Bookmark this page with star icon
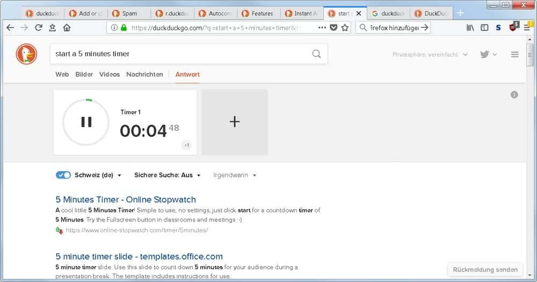The height and width of the screenshot is (282, 537). click(x=345, y=27)
